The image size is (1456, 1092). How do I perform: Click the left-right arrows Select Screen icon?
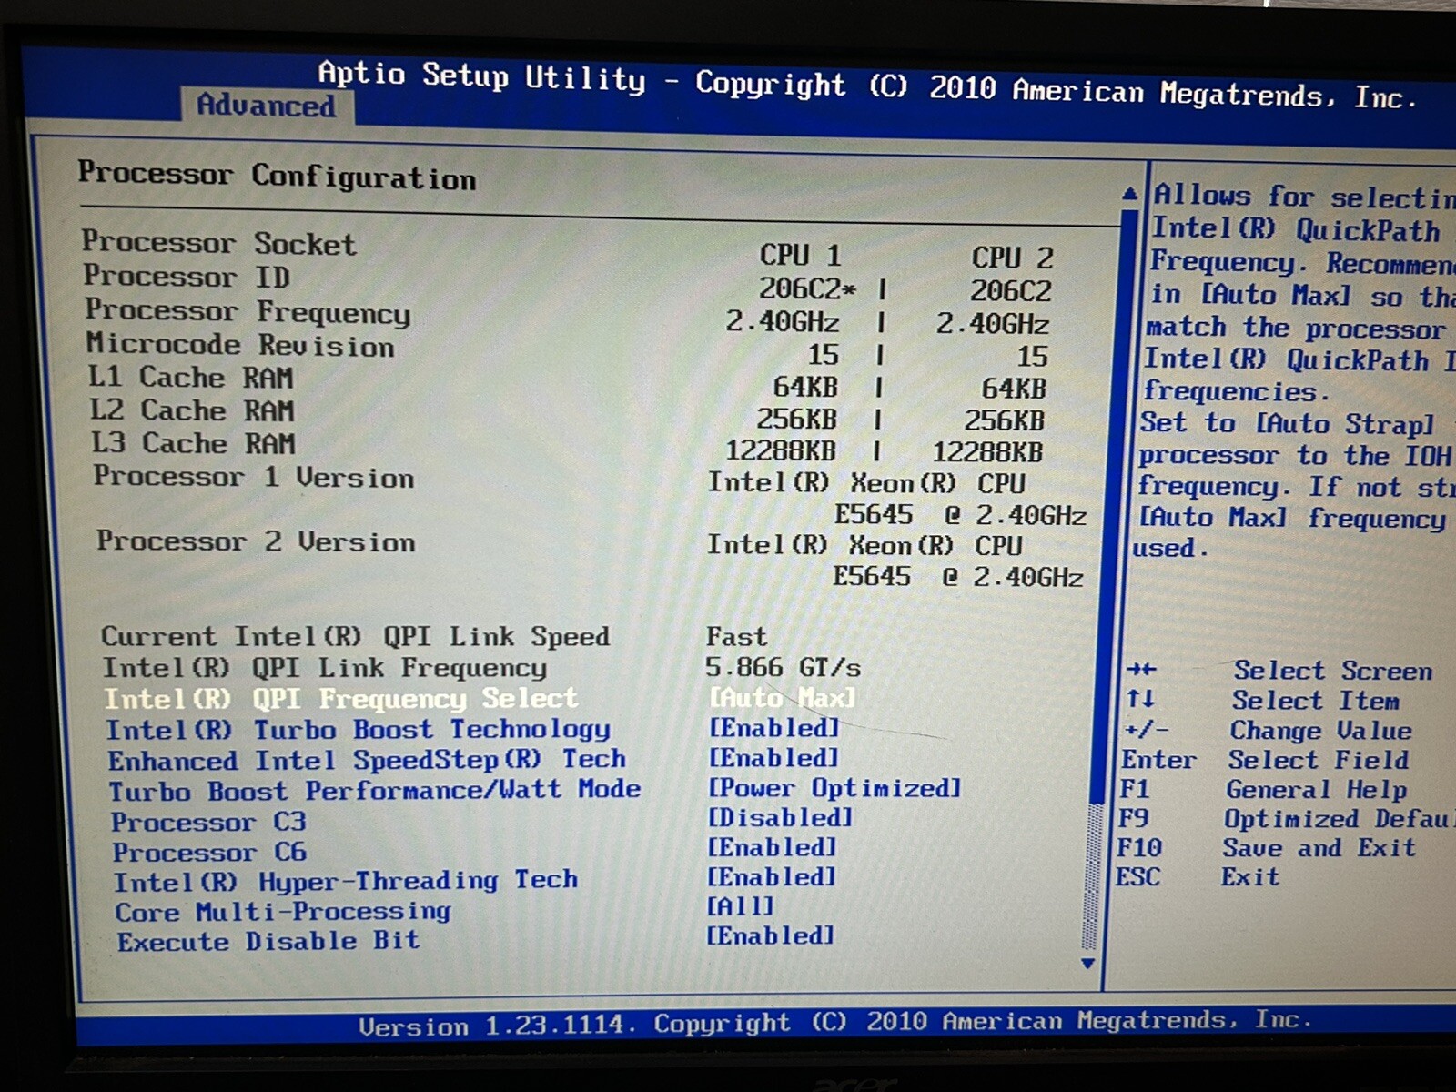pyautogui.click(x=1141, y=670)
